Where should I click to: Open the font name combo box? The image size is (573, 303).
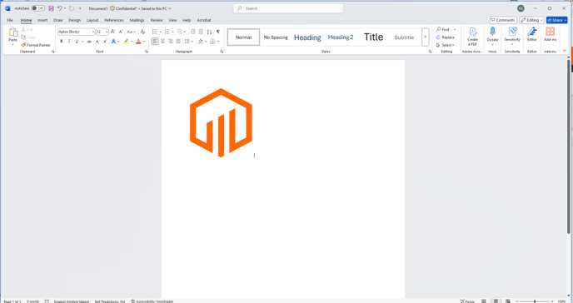77,32
